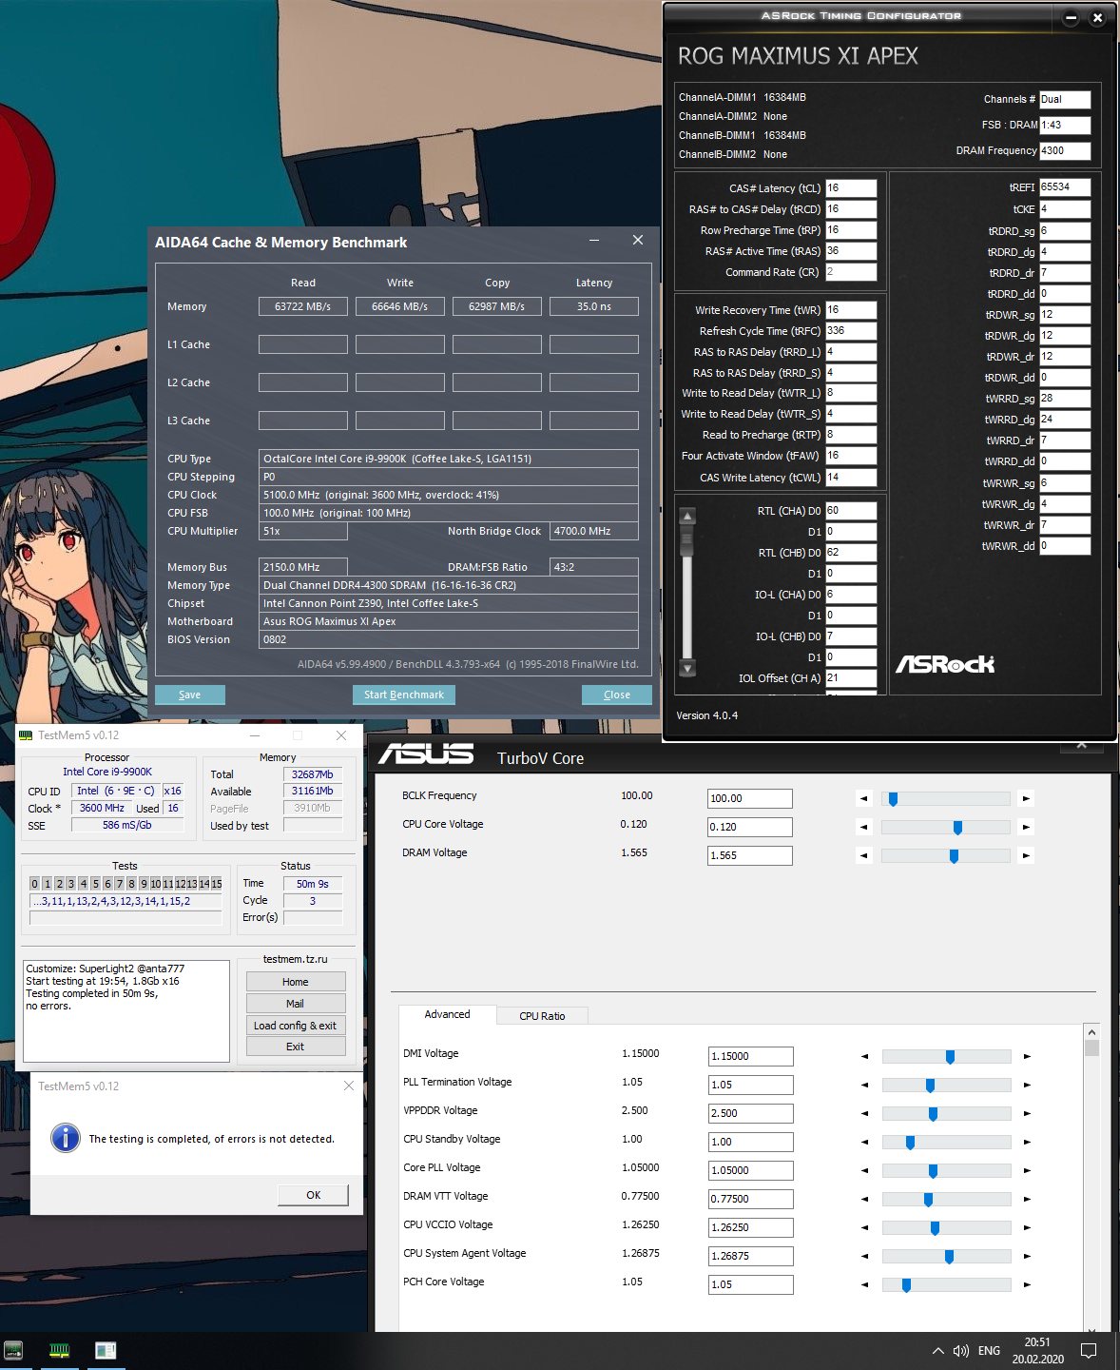Click Close button in AIDA64 window

coord(617,695)
